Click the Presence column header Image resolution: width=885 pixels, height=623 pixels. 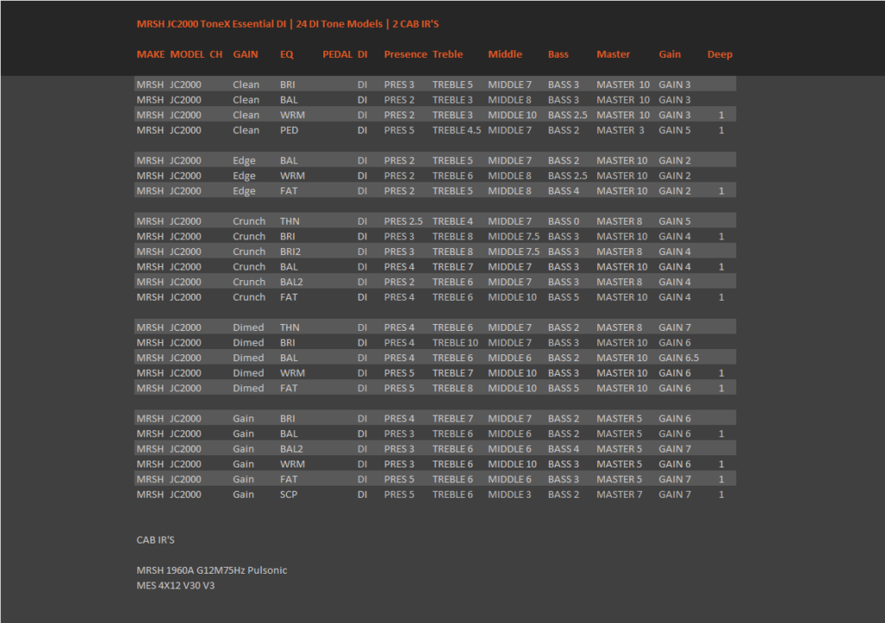[x=406, y=54]
